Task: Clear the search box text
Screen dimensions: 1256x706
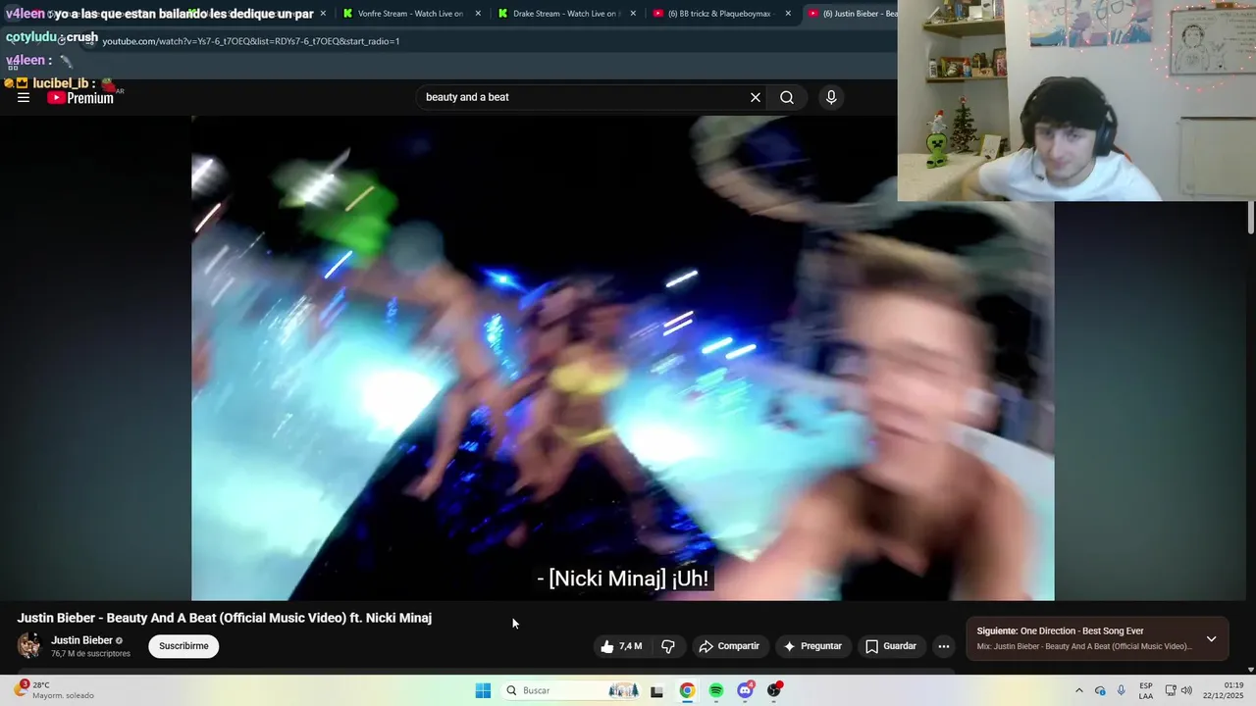Action: coord(756,97)
